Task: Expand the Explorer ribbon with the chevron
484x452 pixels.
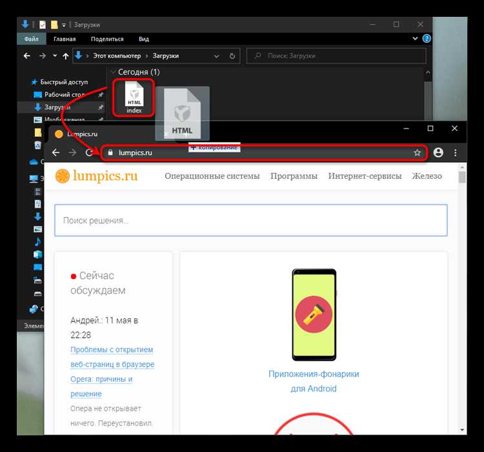Action: pos(413,39)
